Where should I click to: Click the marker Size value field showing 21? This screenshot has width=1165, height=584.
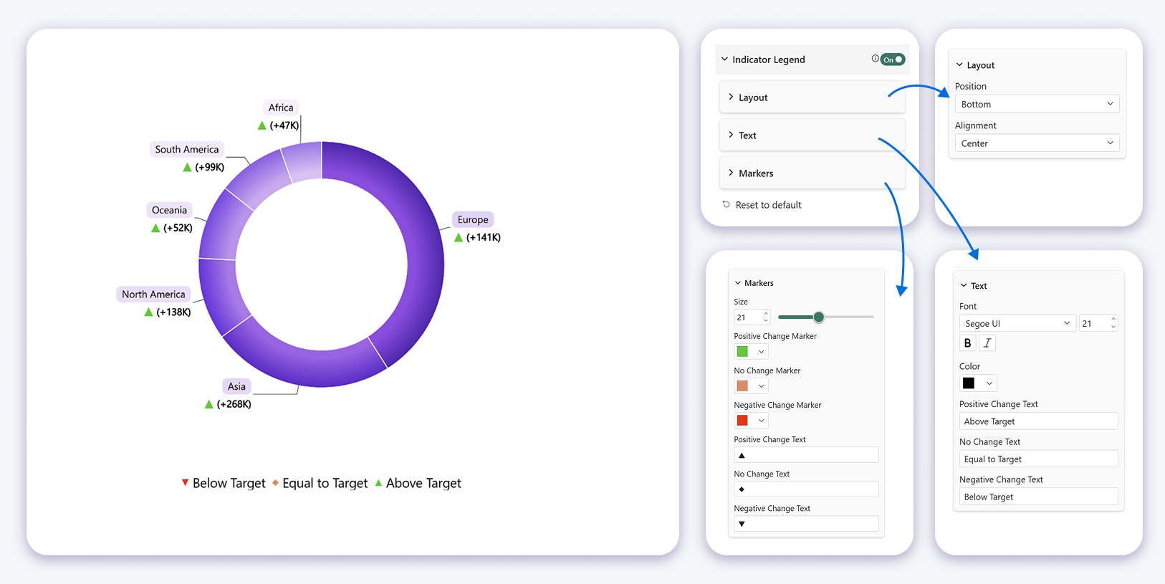pos(752,317)
